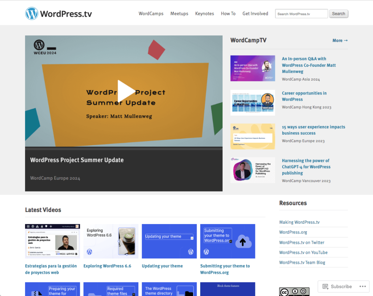Go to the Keynotes section
This screenshot has width=373, height=296.
[205, 14]
